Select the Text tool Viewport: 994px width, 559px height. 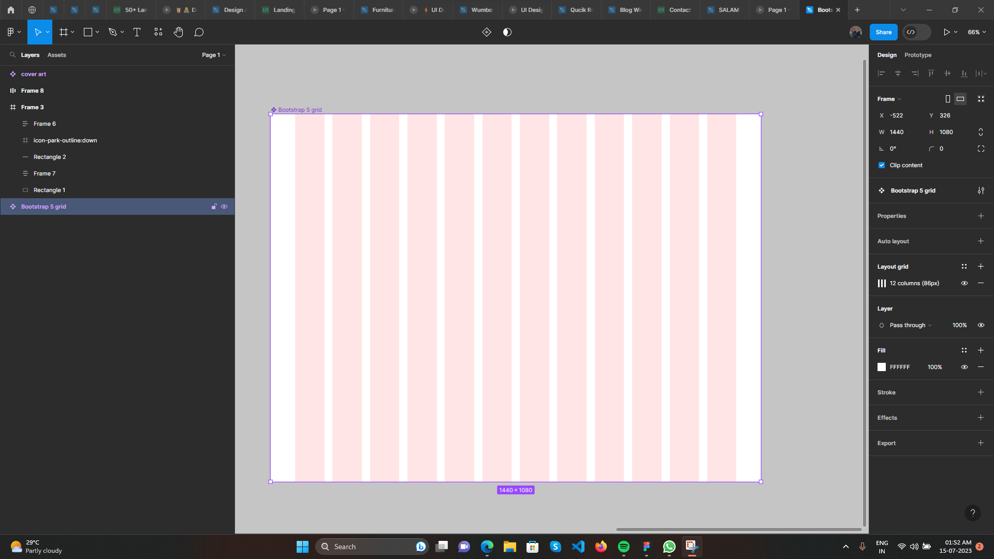click(x=137, y=32)
